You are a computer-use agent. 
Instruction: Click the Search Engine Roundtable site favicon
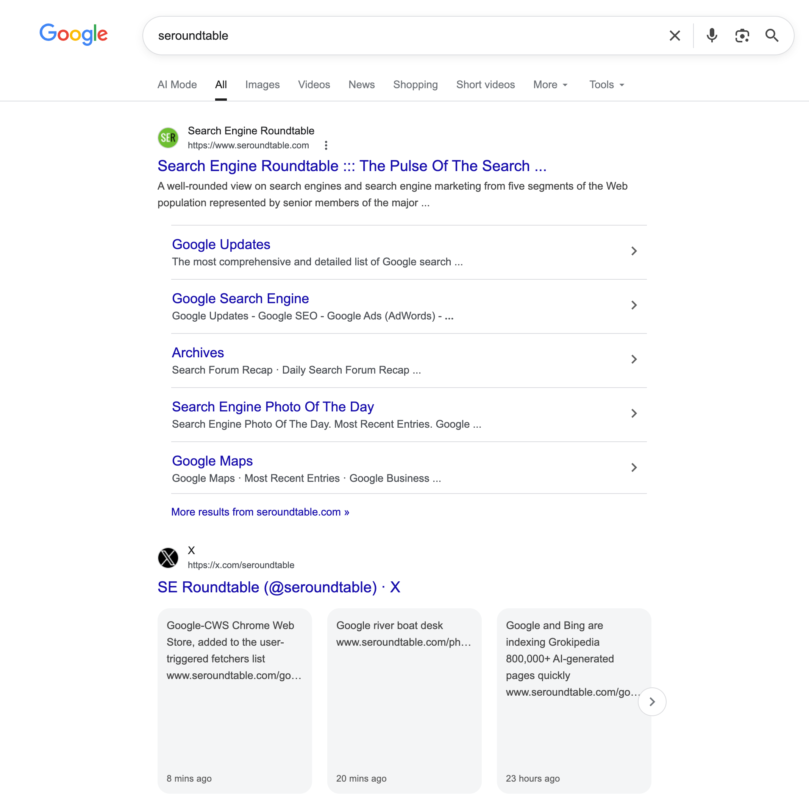click(168, 137)
